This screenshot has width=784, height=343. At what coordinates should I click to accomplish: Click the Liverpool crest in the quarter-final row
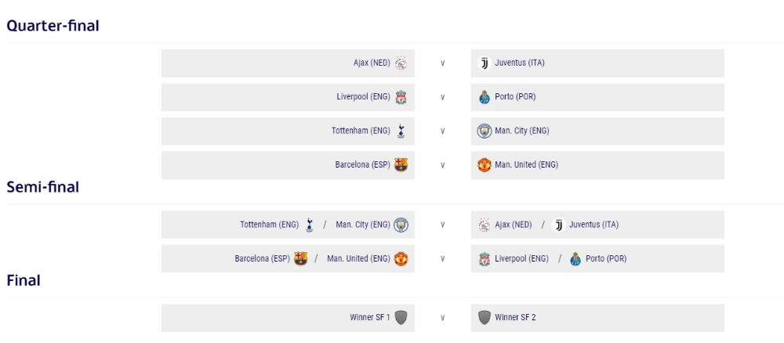[401, 97]
